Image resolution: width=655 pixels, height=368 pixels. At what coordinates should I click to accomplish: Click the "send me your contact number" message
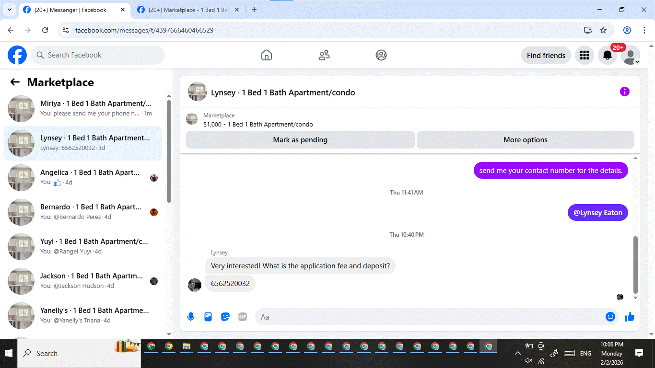(550, 171)
